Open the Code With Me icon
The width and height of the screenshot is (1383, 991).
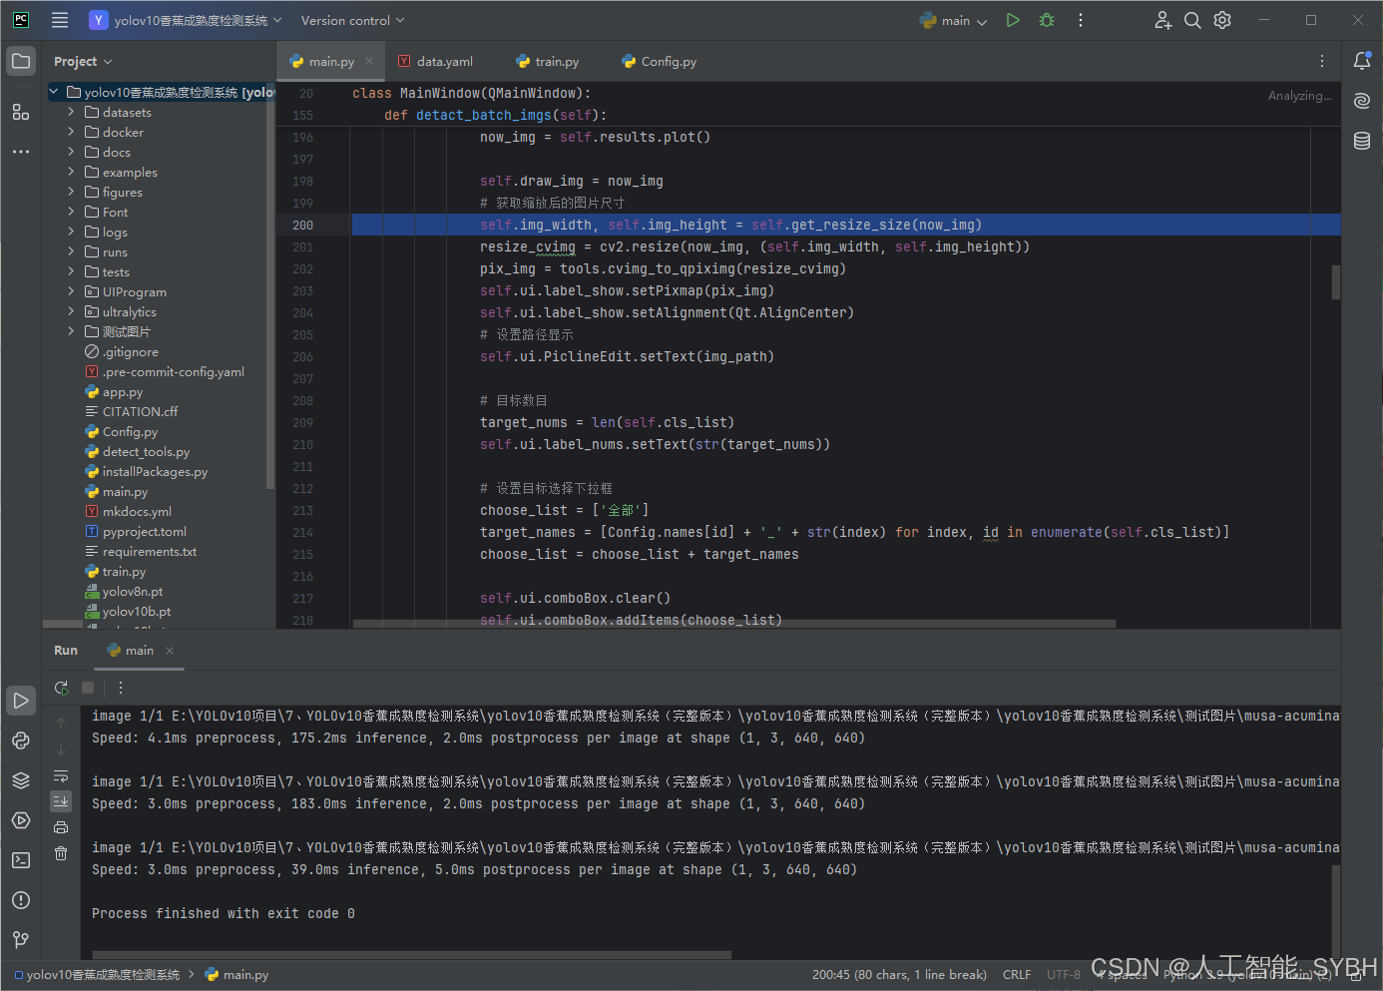(x=1162, y=20)
